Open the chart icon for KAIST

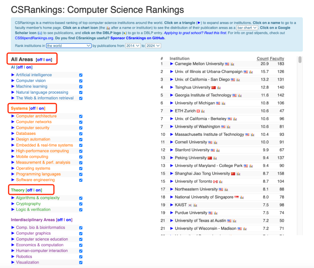[x=195, y=205]
